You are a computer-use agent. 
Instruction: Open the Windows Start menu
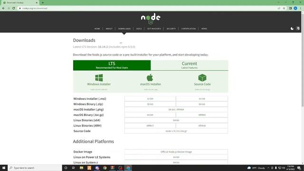(x=4, y=168)
